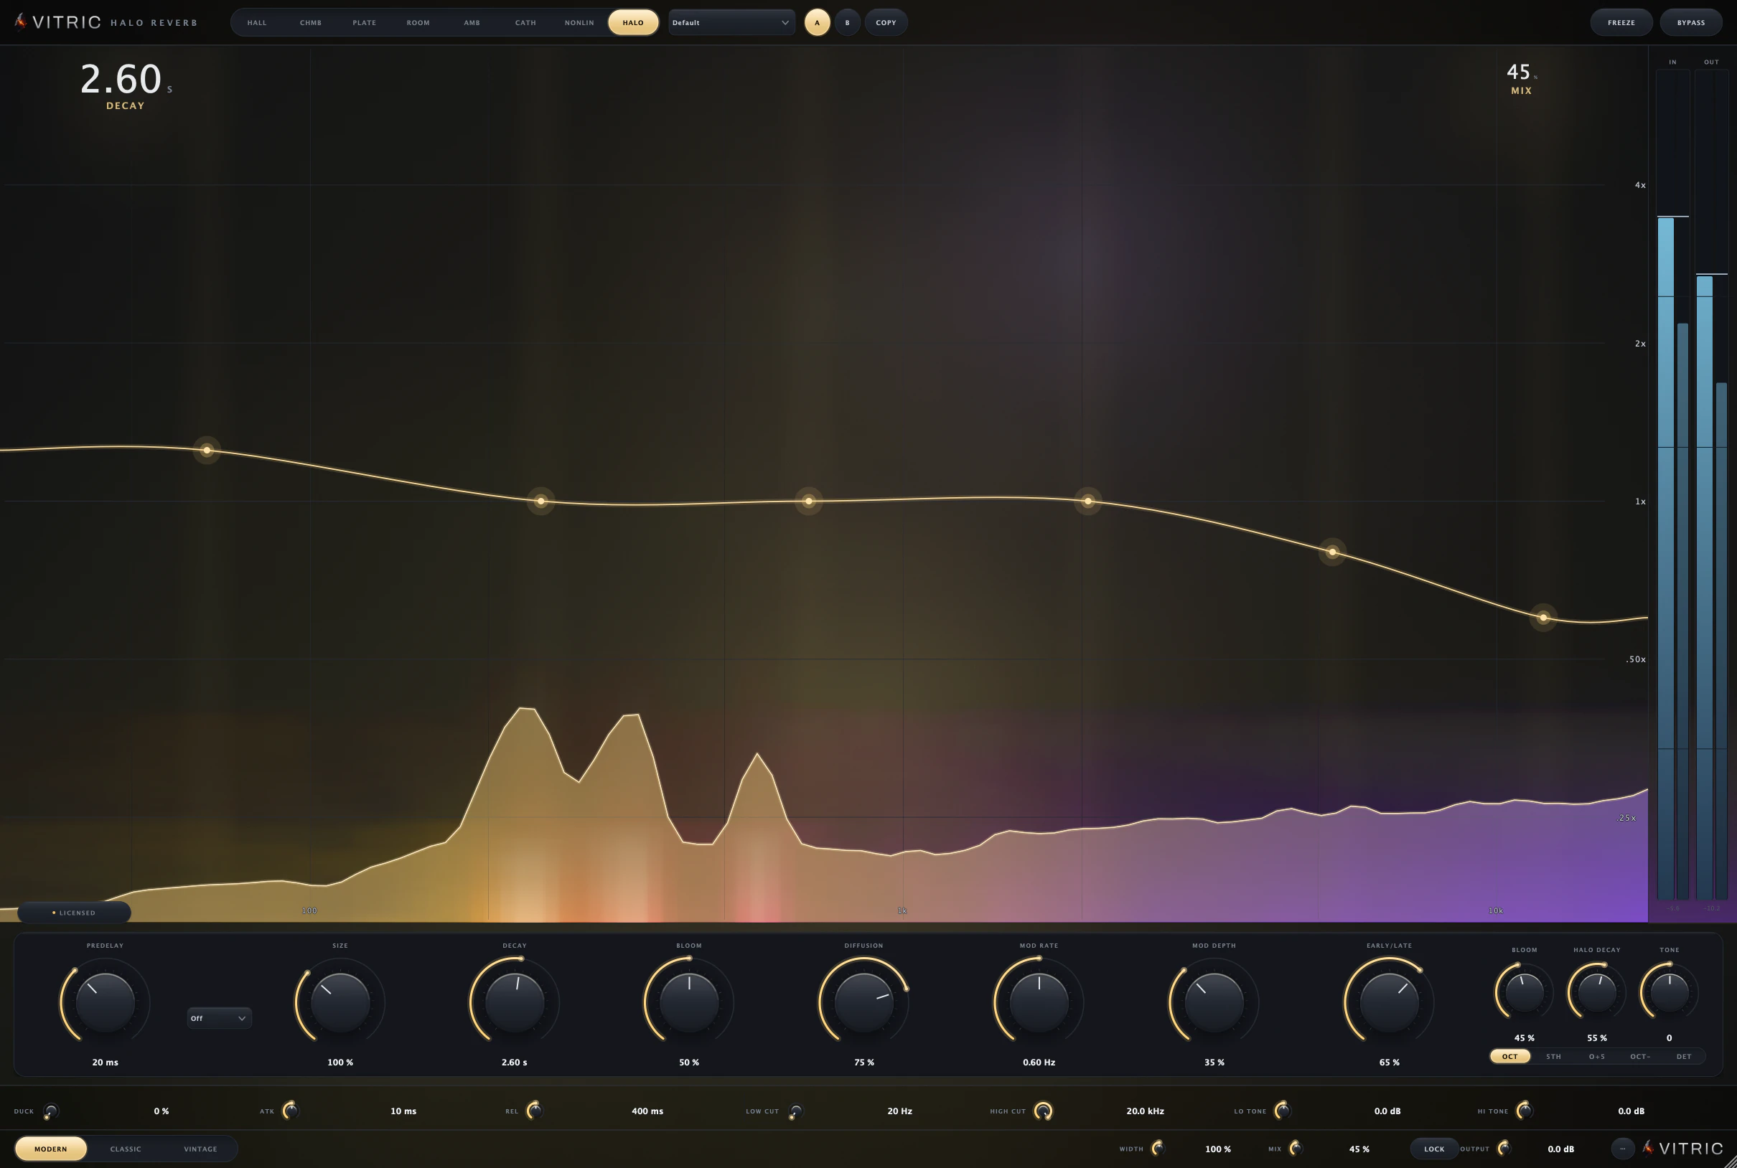Screen dimensions: 1737x1168
Task: Toggle the Bypass button
Action: click(x=1691, y=22)
